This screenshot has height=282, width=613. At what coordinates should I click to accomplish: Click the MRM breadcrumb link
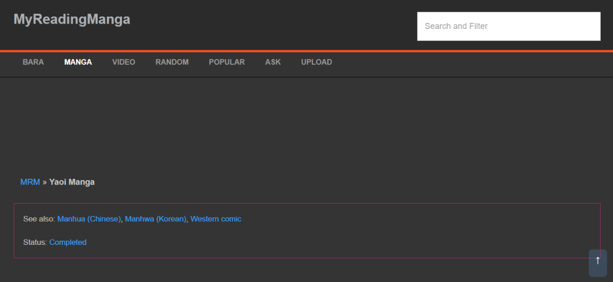point(30,182)
